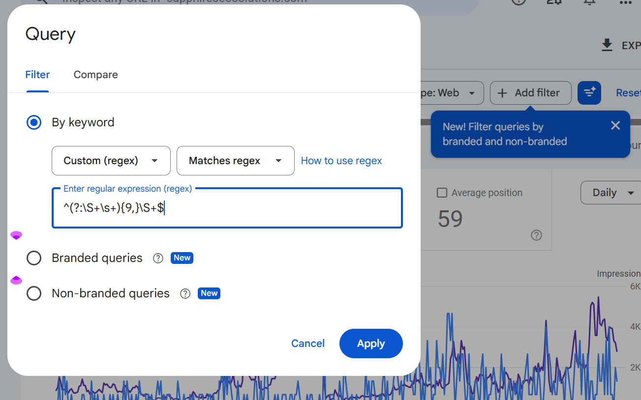Apply the query filter
Image resolution: width=641 pixels, height=400 pixels.
[371, 343]
